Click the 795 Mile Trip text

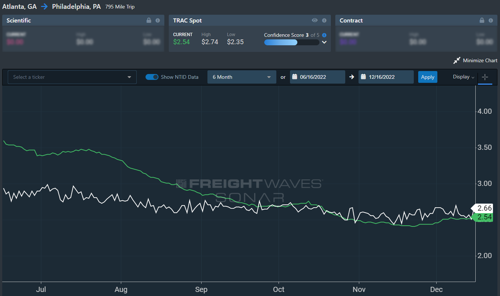[x=120, y=7]
